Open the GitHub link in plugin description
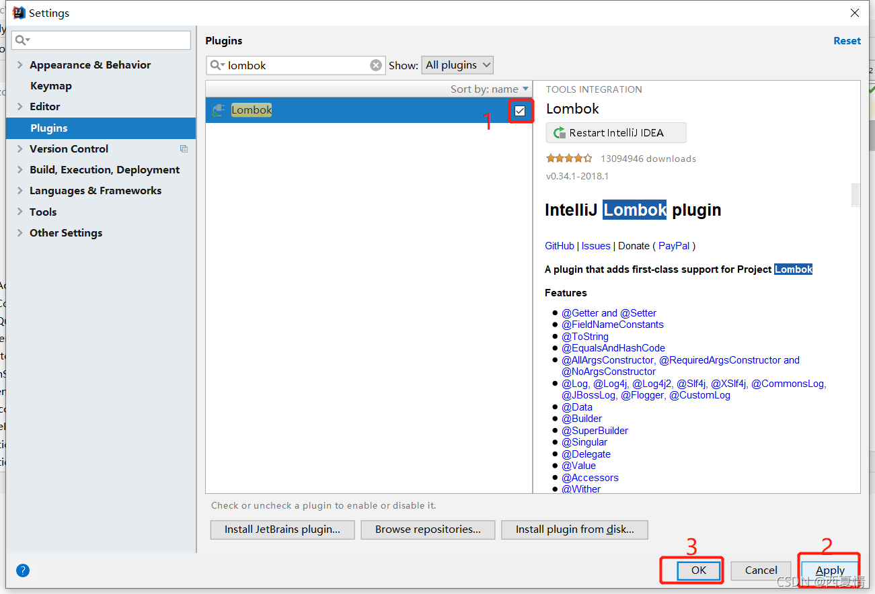The height and width of the screenshot is (594, 875). (x=560, y=246)
